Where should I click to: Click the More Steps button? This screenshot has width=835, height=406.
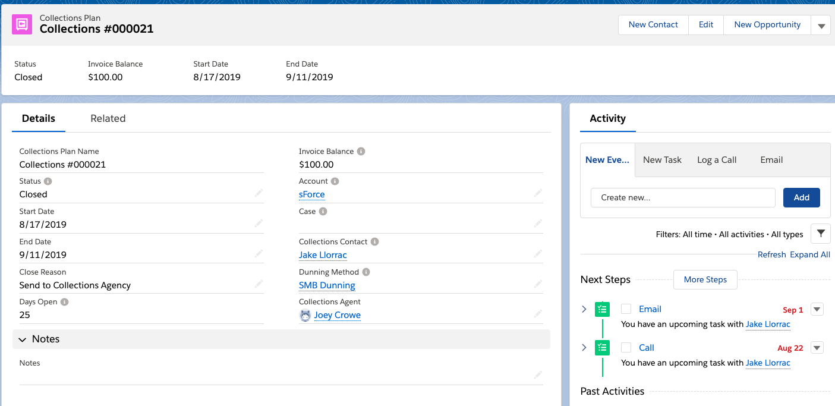pos(705,279)
